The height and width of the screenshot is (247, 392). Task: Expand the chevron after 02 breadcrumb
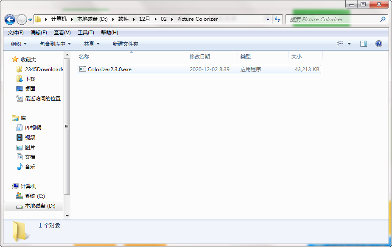click(x=172, y=19)
